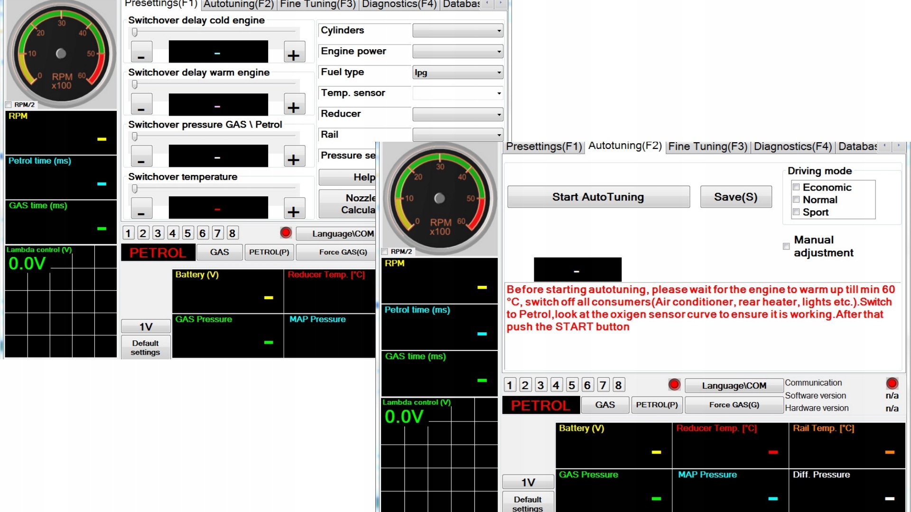This screenshot has height=512, width=911.
Task: Tick the Manual adjustment checkbox
Action: click(786, 247)
